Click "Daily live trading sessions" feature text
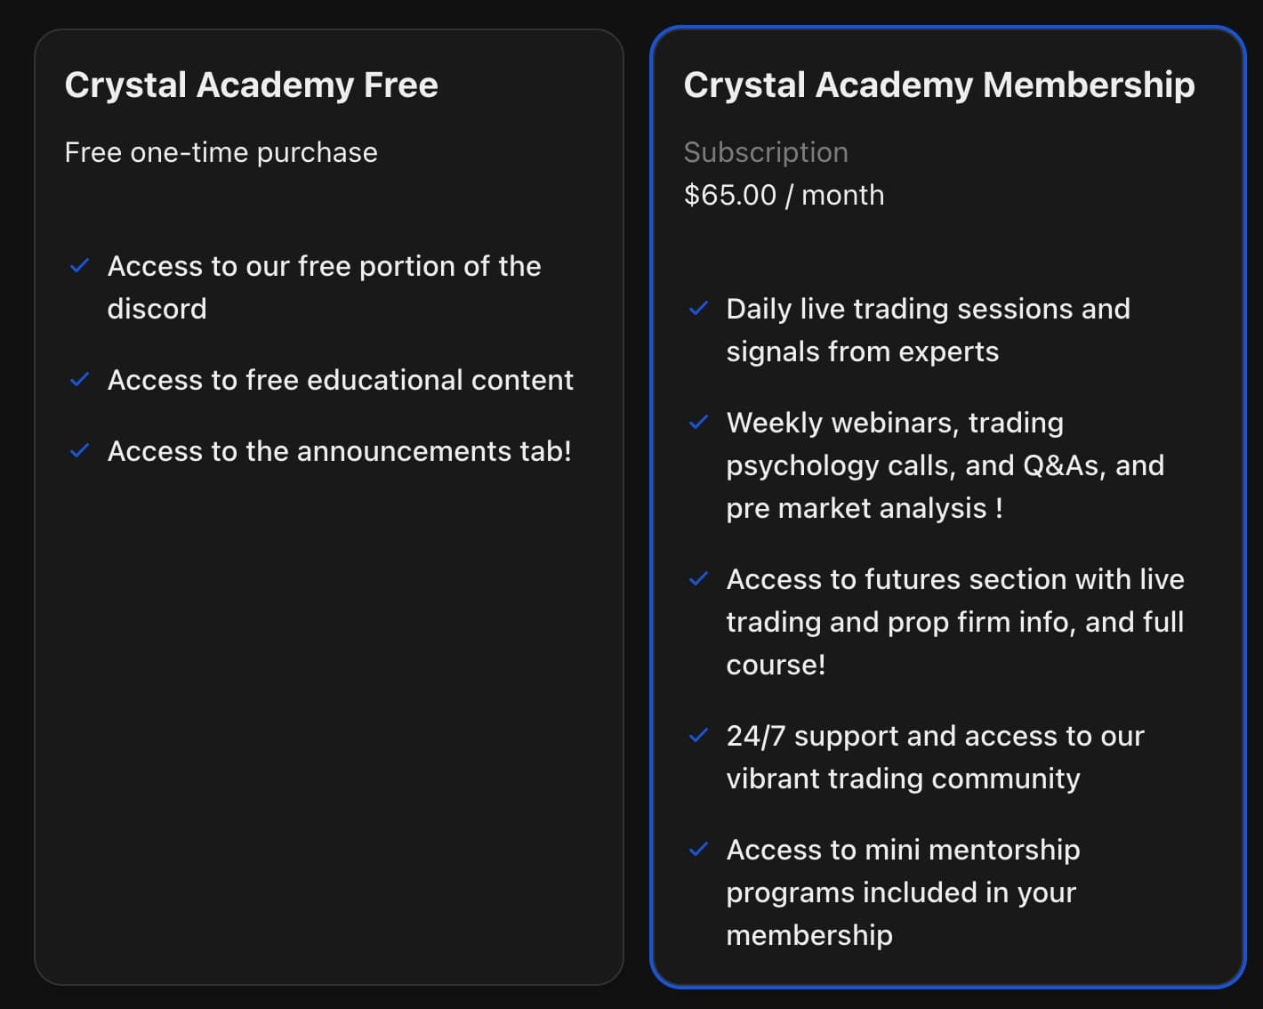 click(928, 330)
